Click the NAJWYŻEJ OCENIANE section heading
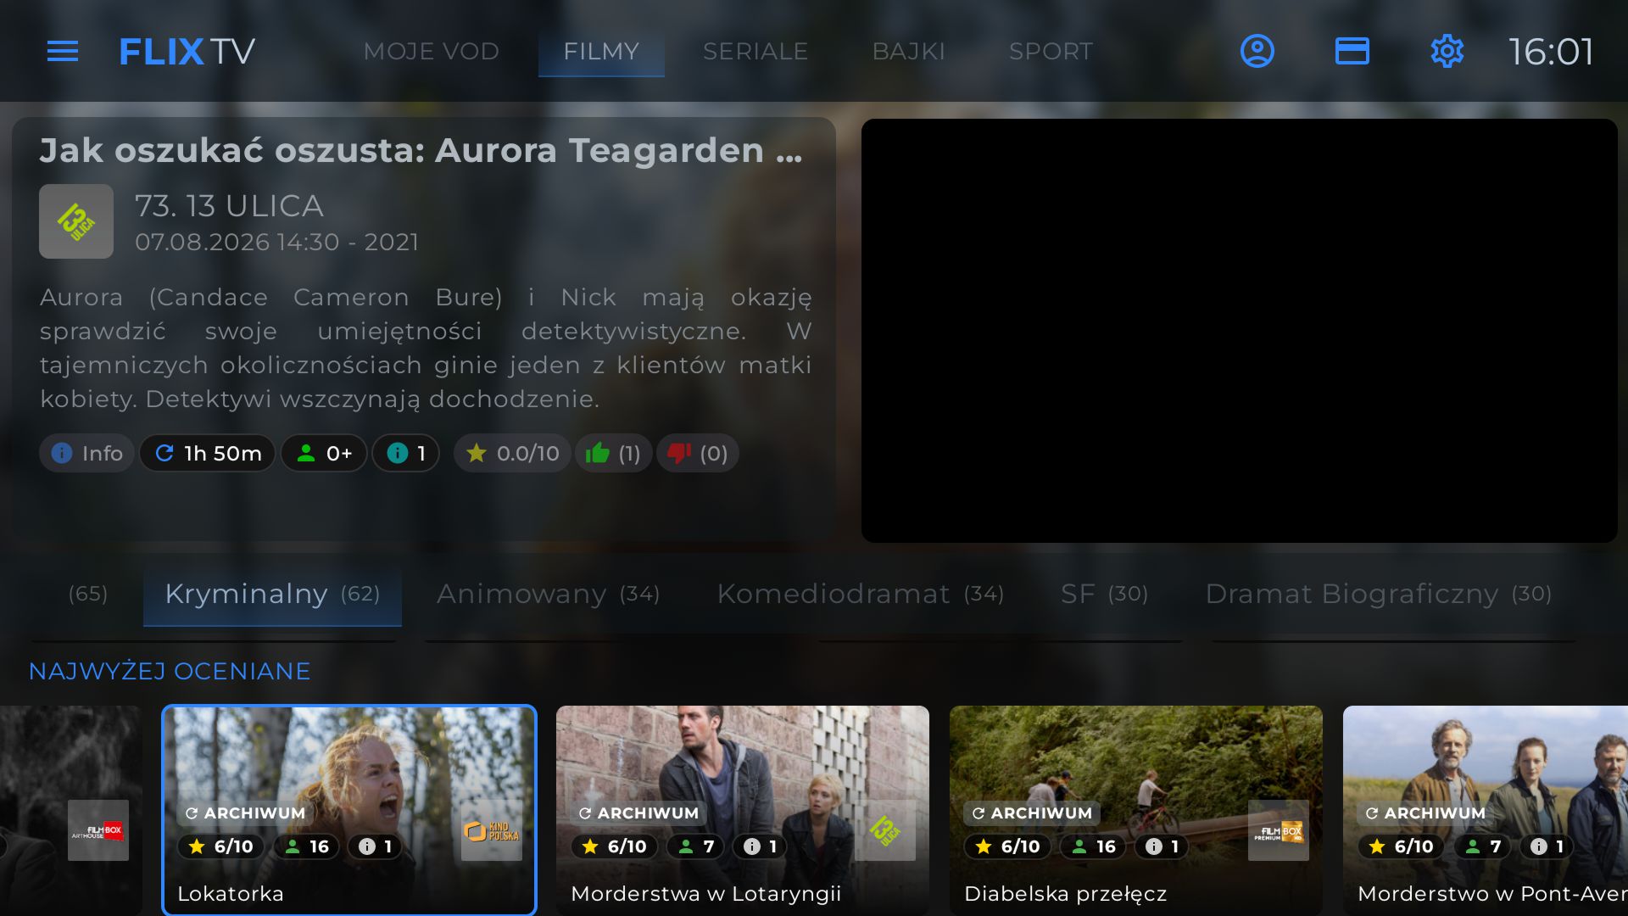The width and height of the screenshot is (1628, 916). click(x=170, y=672)
